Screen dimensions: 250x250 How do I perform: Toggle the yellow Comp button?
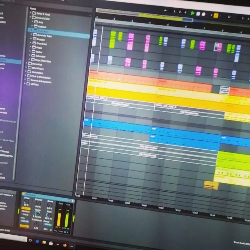point(24,226)
